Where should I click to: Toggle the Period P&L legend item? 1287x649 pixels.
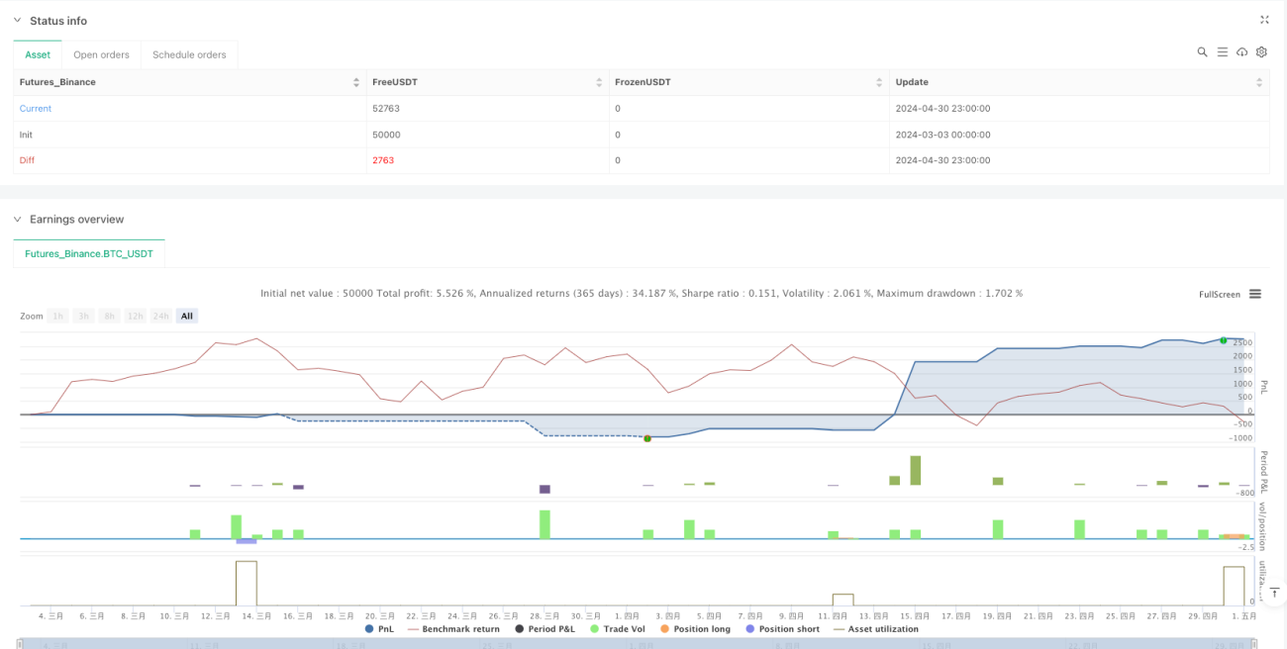tap(544, 628)
